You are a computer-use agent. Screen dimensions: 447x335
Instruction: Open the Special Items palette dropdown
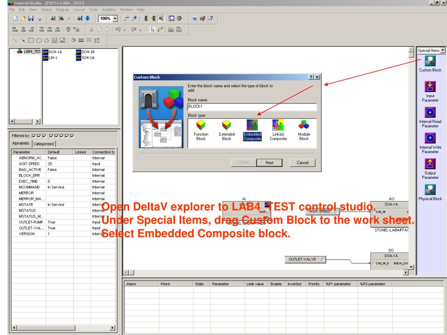[443, 50]
